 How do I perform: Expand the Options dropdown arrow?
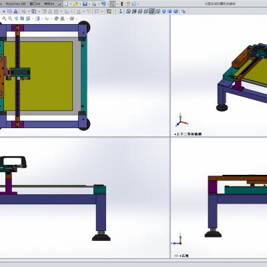[x=138, y=4]
